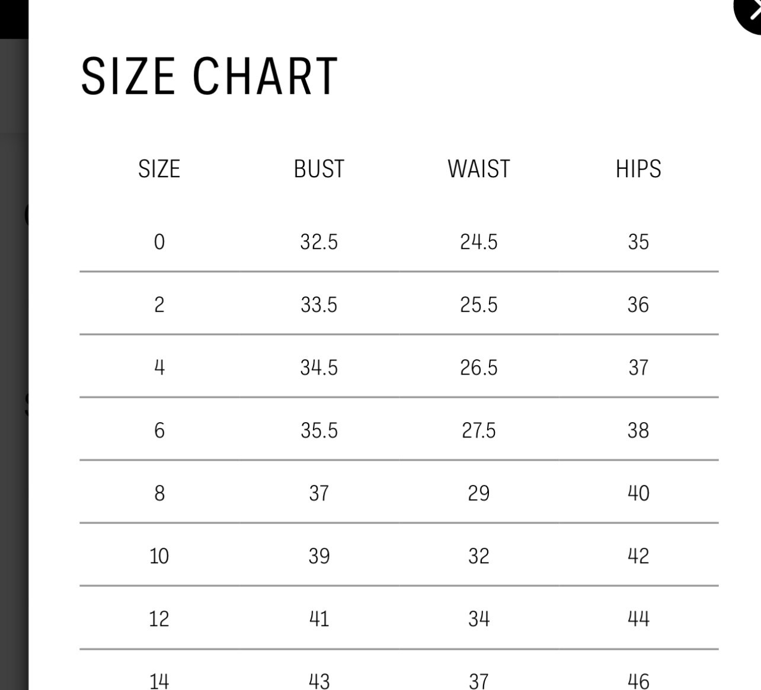Click hips value 40
The width and height of the screenshot is (761, 690).
[x=638, y=493]
